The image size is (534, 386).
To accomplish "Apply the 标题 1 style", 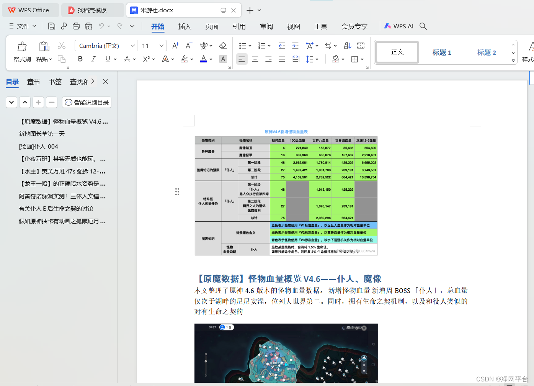I will click(442, 52).
